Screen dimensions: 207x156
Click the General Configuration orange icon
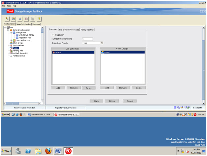point(11,30)
